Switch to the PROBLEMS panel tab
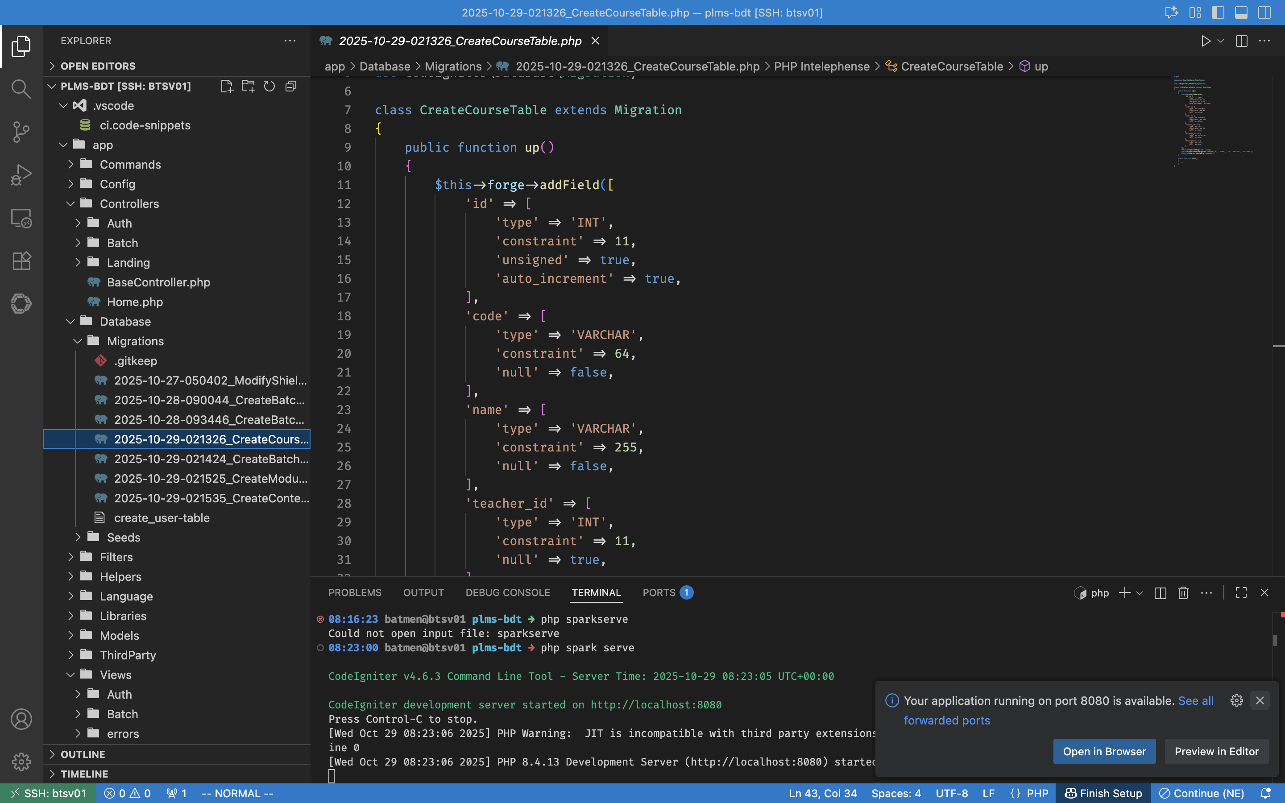The height and width of the screenshot is (803, 1285). (x=355, y=593)
